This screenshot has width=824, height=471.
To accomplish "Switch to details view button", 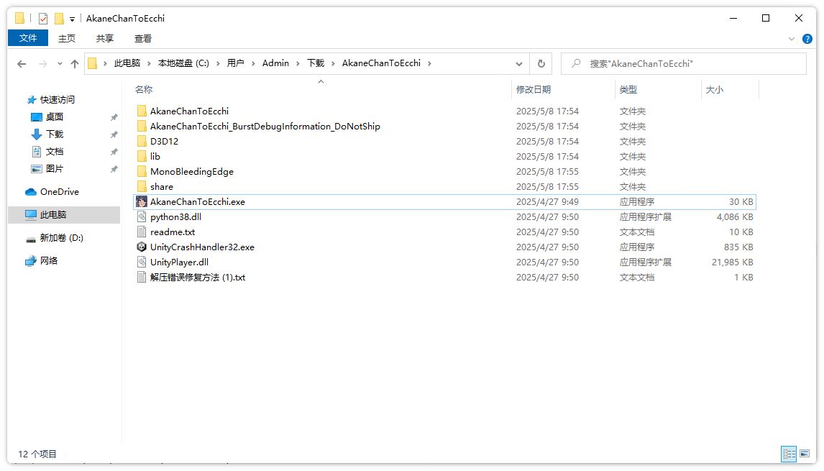I will tap(789, 453).
